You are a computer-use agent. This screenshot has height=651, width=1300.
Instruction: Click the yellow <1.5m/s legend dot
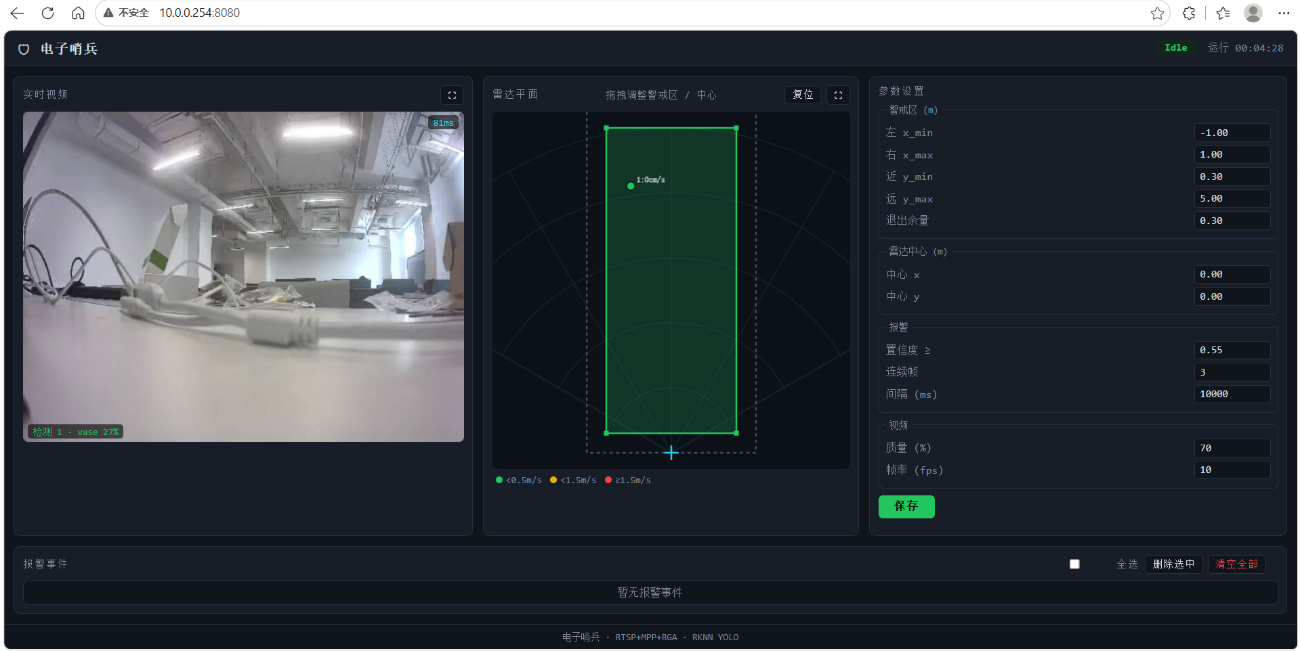553,480
